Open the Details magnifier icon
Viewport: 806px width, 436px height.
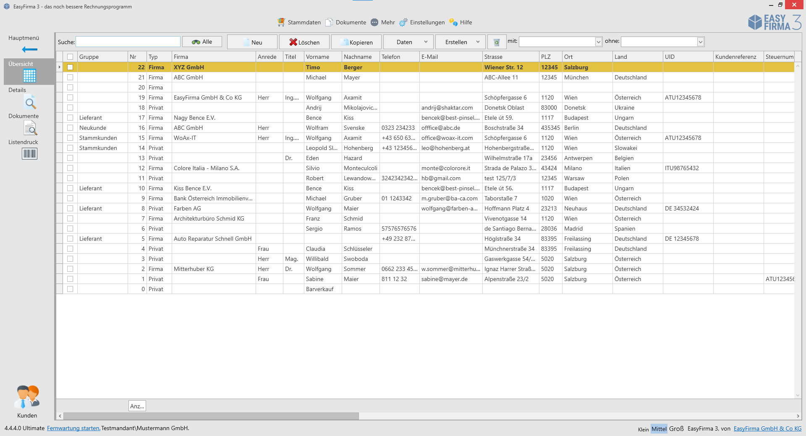click(30, 102)
